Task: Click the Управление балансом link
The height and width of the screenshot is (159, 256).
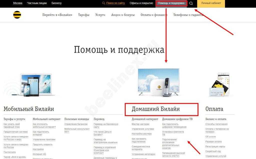Action: tap(76, 124)
